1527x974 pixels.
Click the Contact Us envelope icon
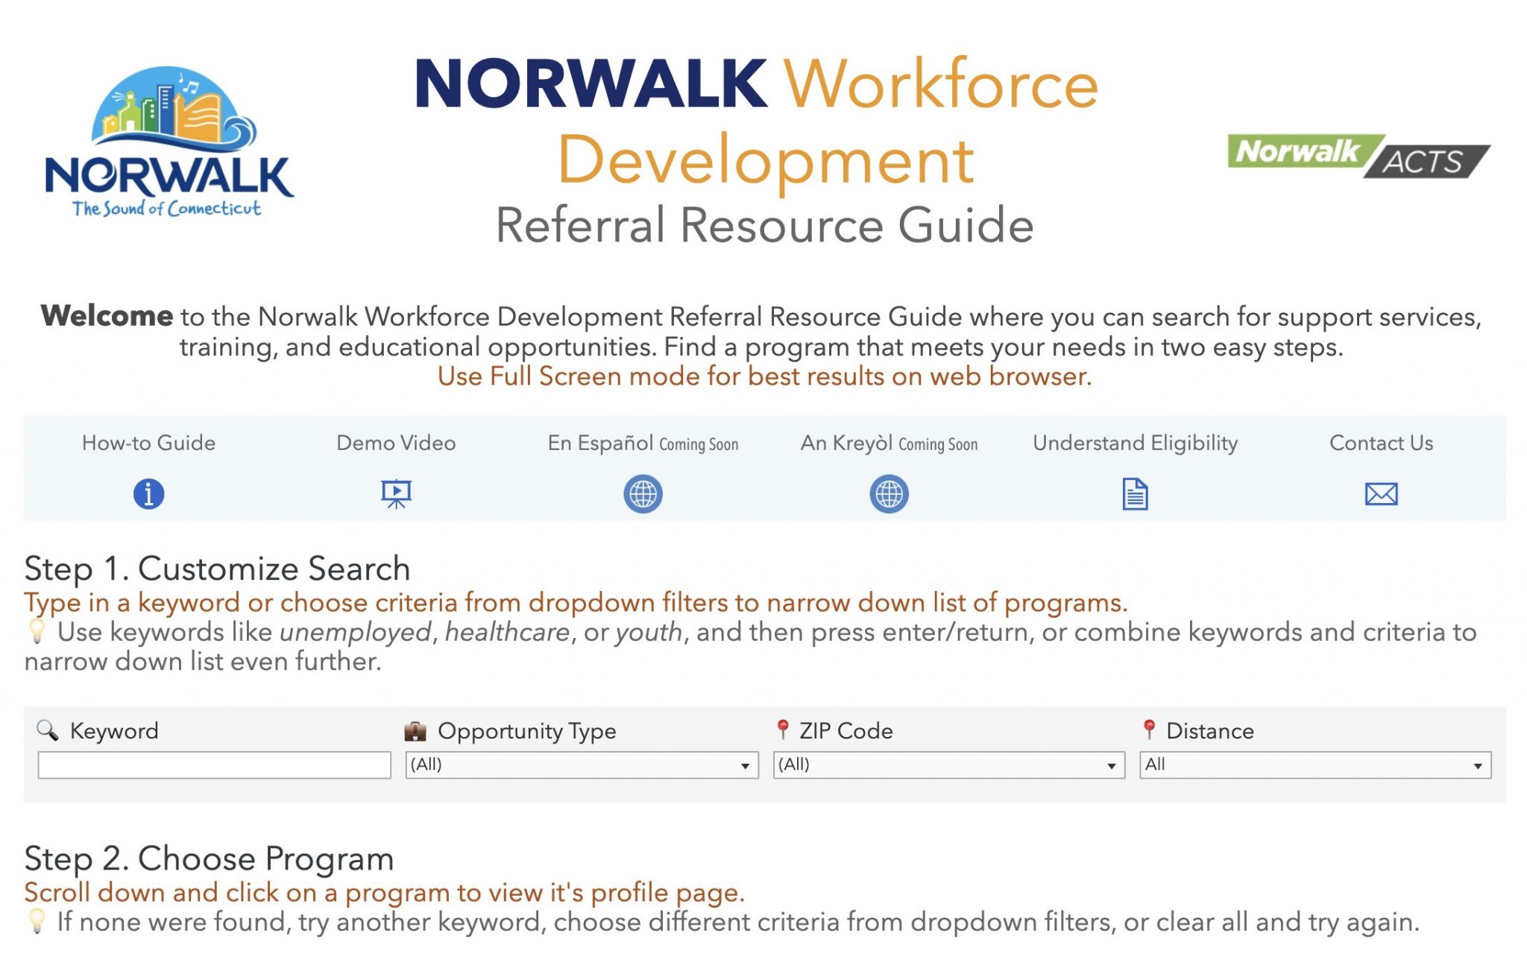pyautogui.click(x=1382, y=493)
